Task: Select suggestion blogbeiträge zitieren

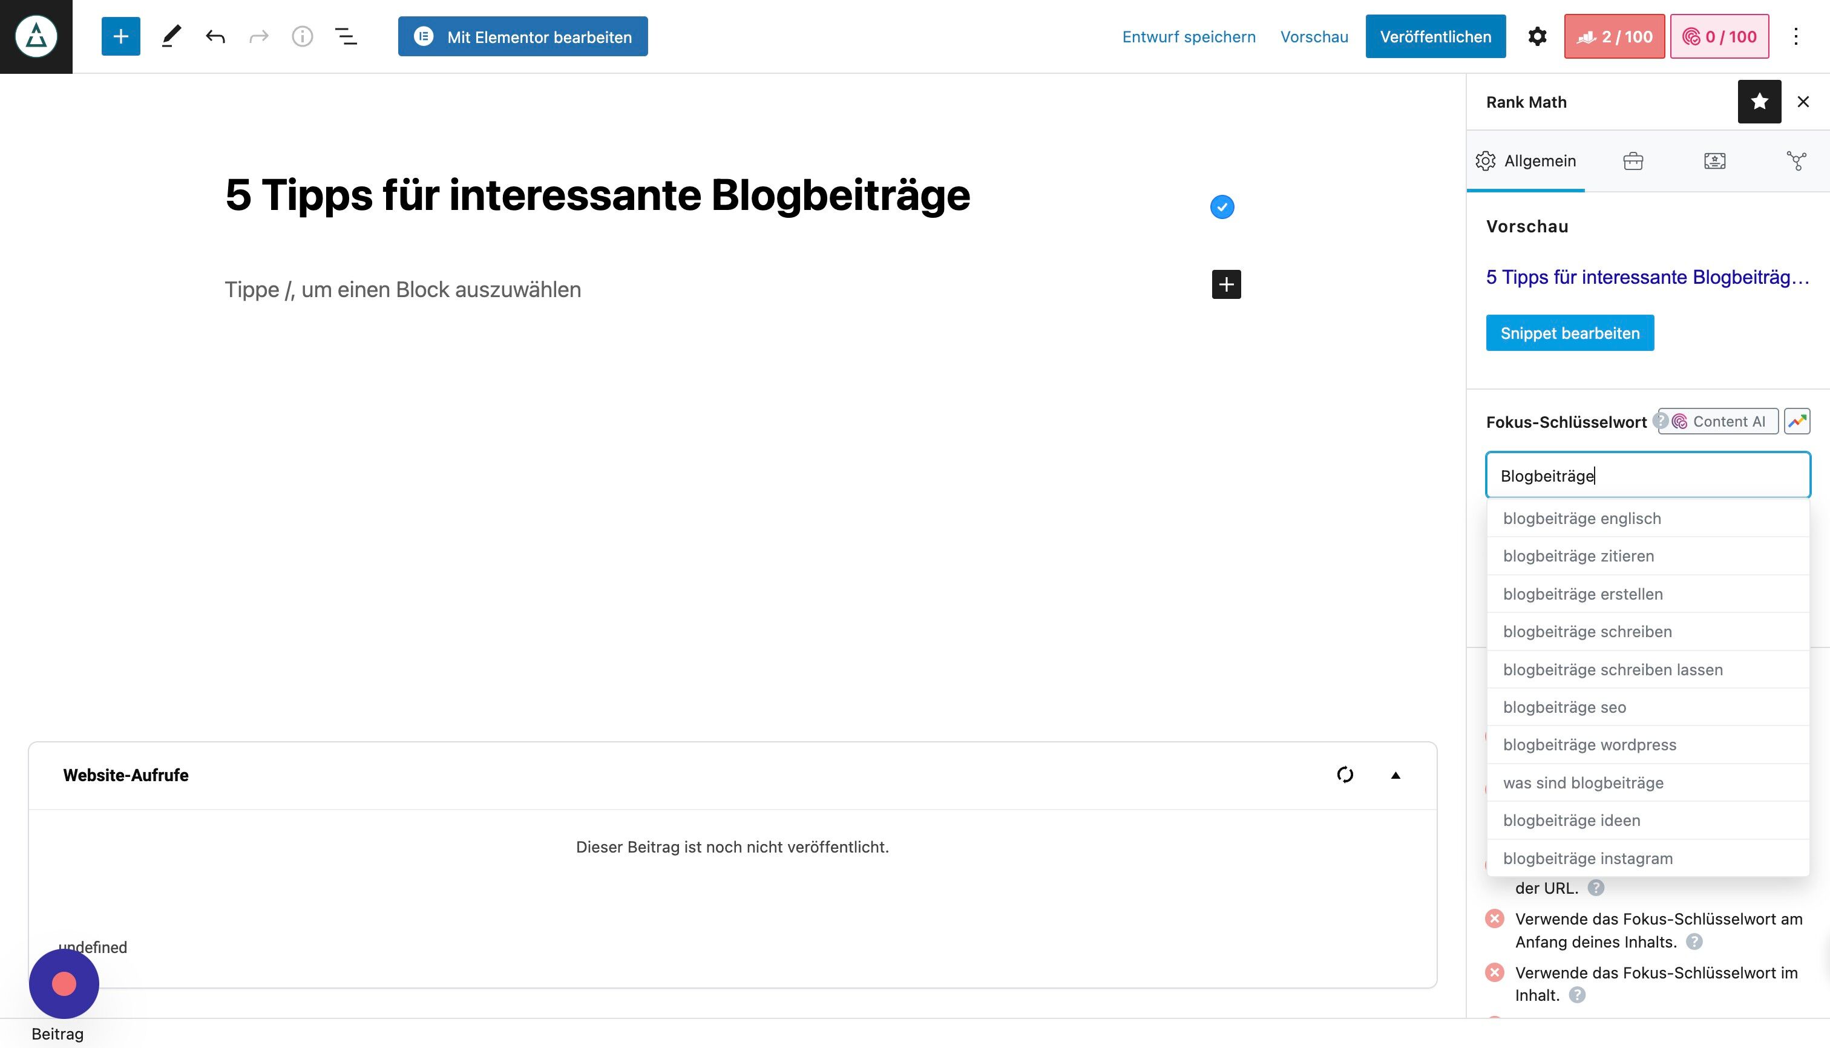Action: (x=1648, y=555)
